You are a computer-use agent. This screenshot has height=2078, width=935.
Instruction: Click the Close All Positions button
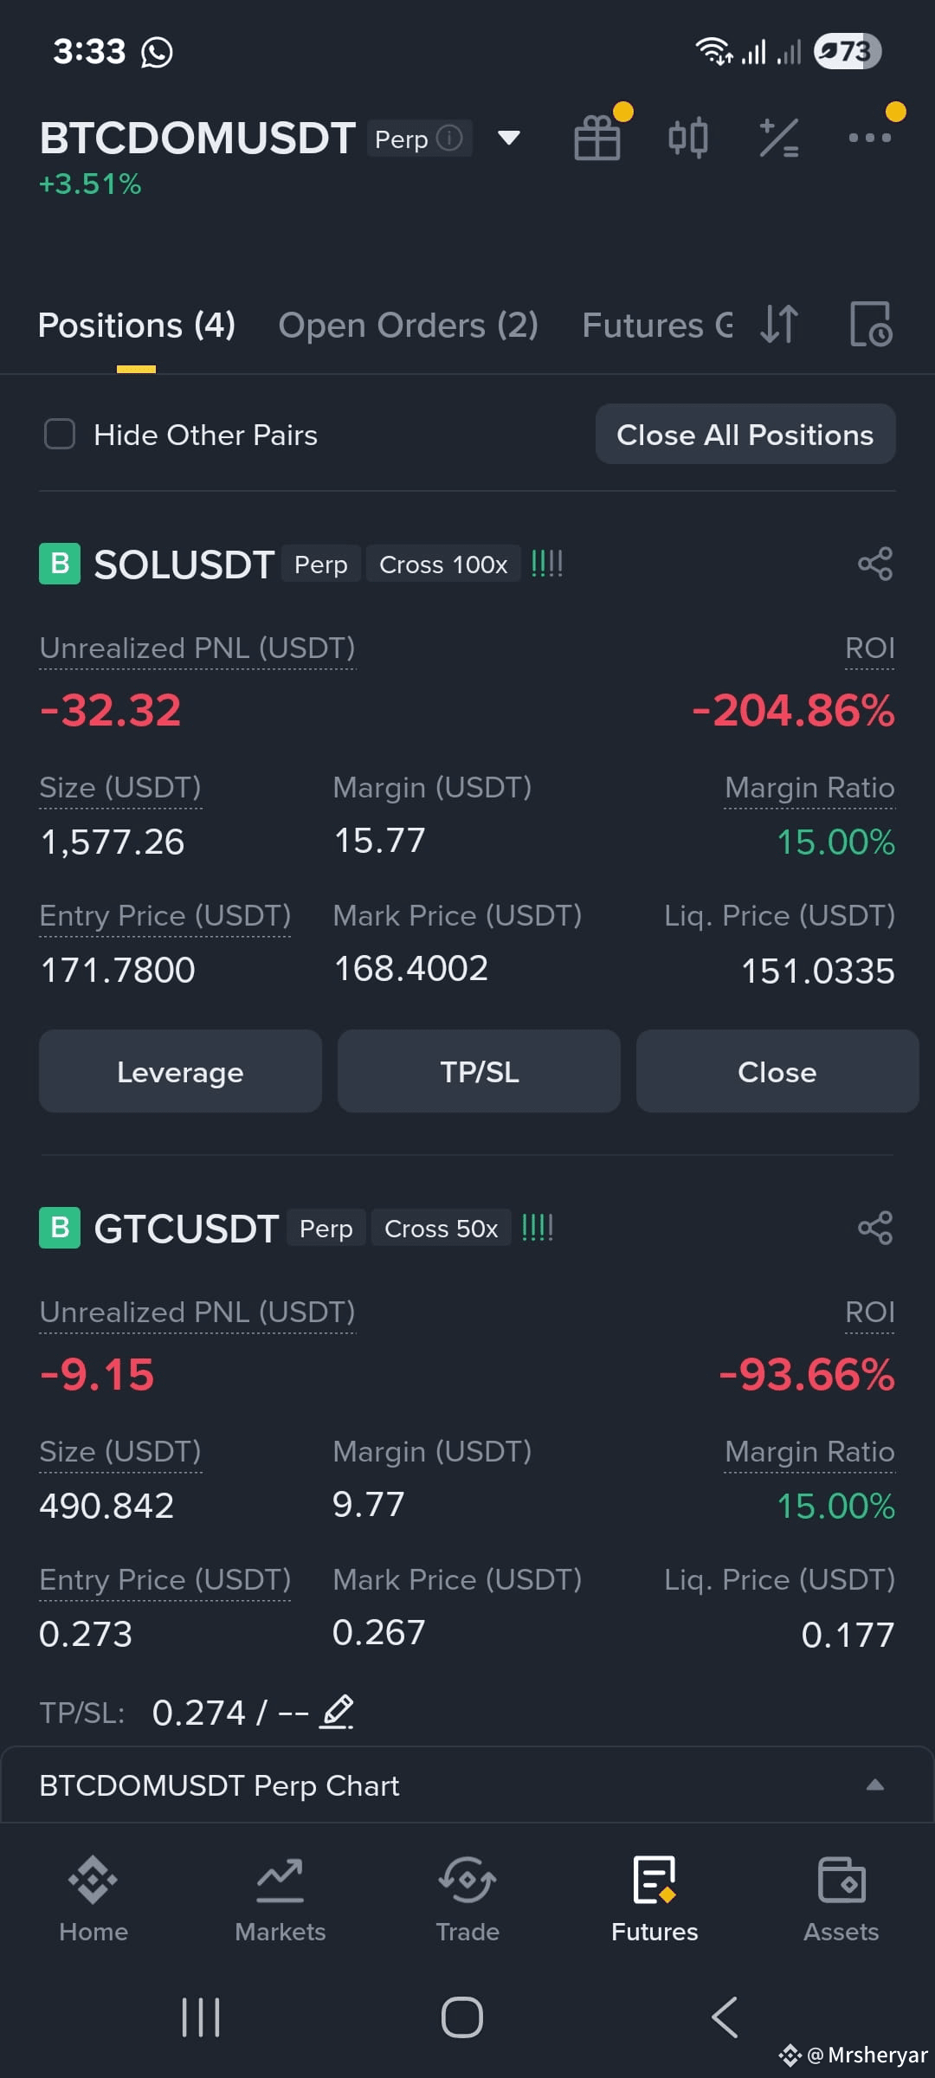745,434
